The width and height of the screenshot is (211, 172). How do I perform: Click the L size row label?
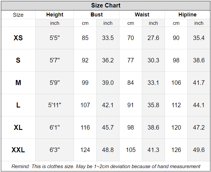[18, 105]
